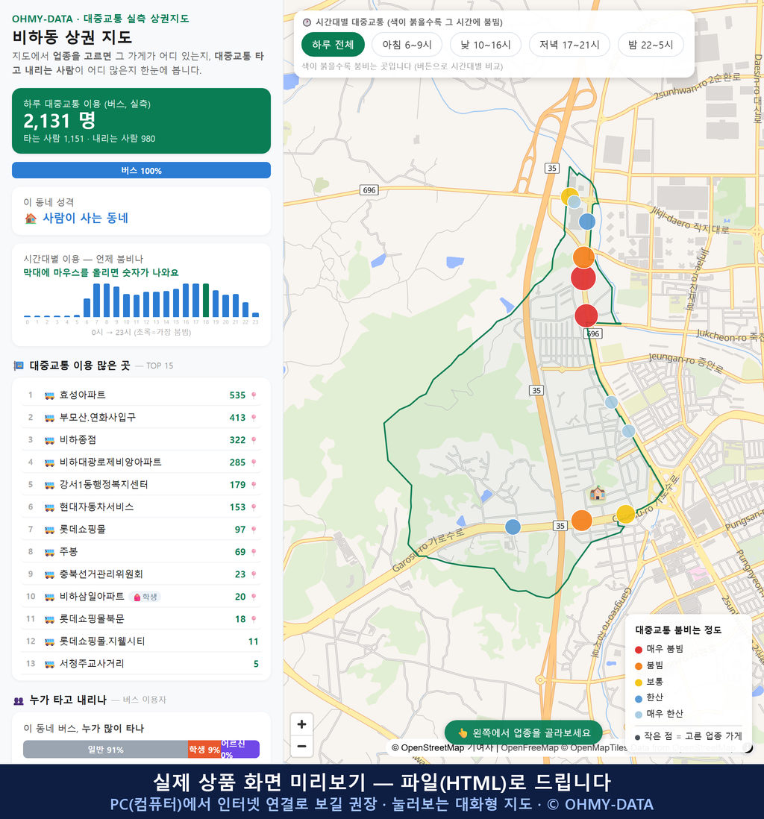Click the green peak-hour bar in the chart

pyautogui.click(x=206, y=301)
